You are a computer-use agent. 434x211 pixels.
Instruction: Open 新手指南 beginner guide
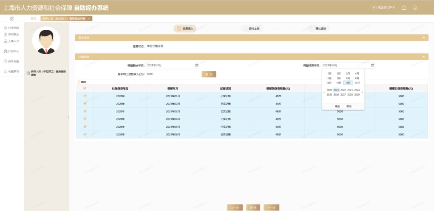11,61
